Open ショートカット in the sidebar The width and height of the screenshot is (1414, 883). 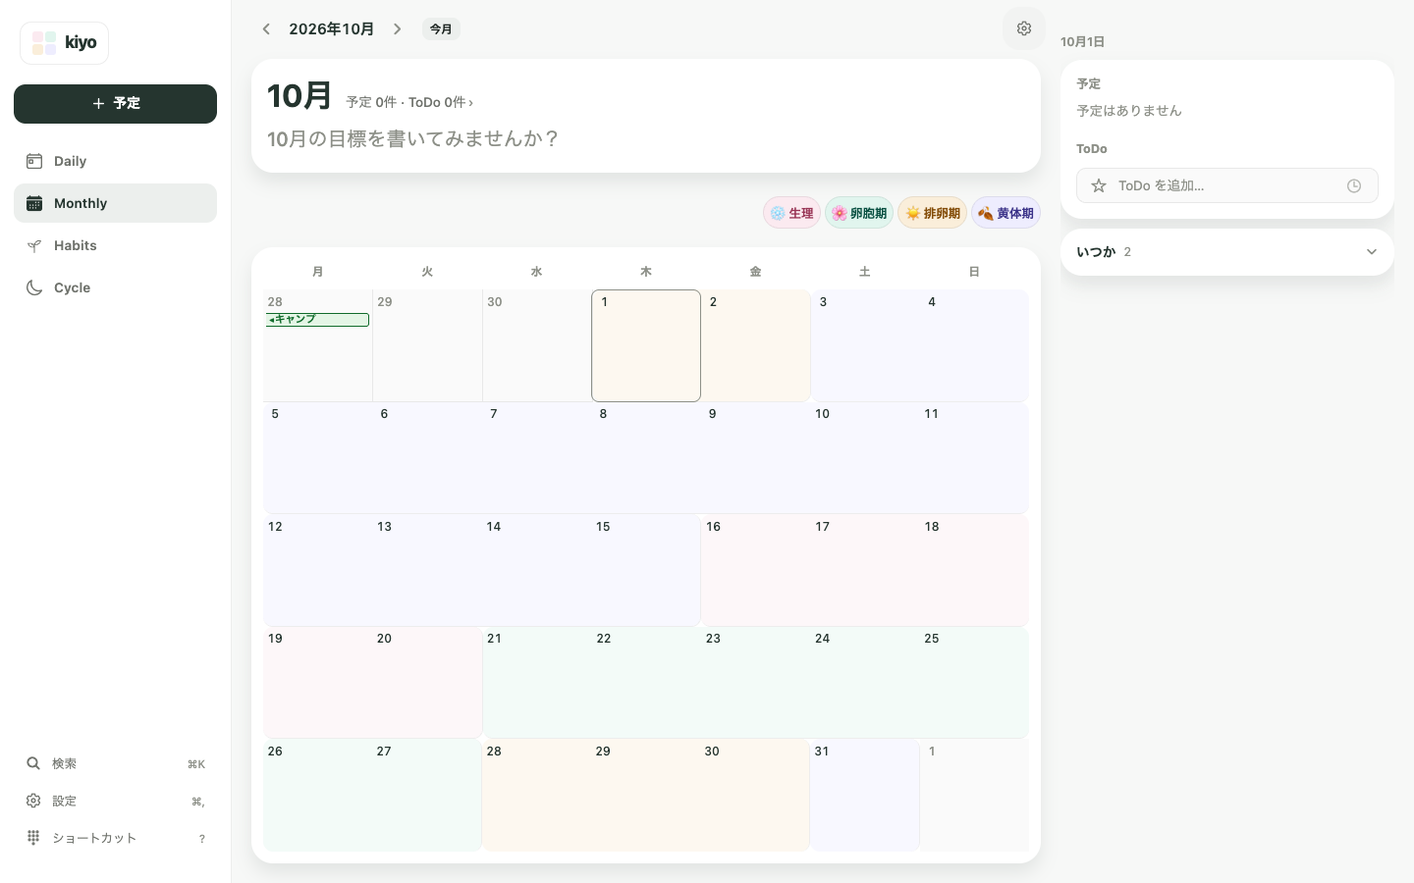115,838
